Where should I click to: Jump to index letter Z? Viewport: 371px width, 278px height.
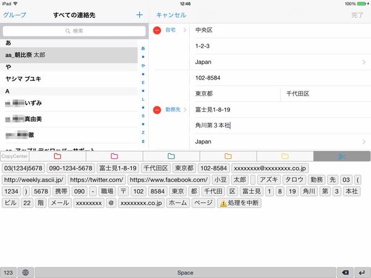pyautogui.click(x=143, y=132)
